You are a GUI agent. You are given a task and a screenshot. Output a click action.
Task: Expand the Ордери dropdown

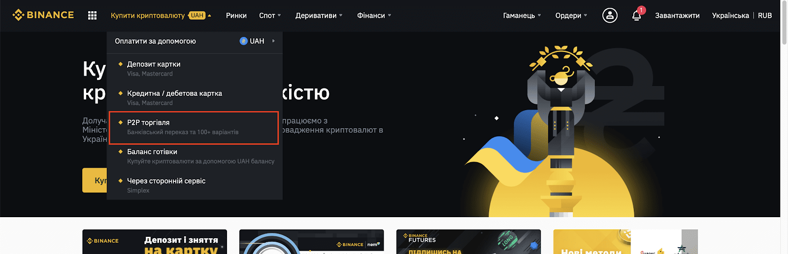point(571,16)
